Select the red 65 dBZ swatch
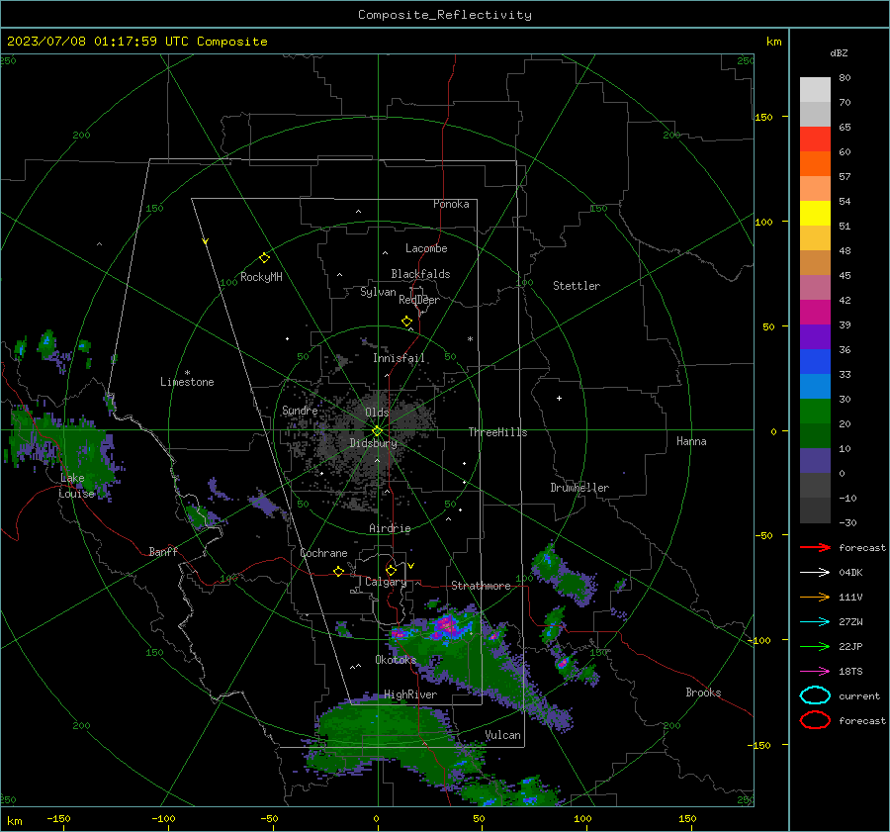 click(815, 139)
